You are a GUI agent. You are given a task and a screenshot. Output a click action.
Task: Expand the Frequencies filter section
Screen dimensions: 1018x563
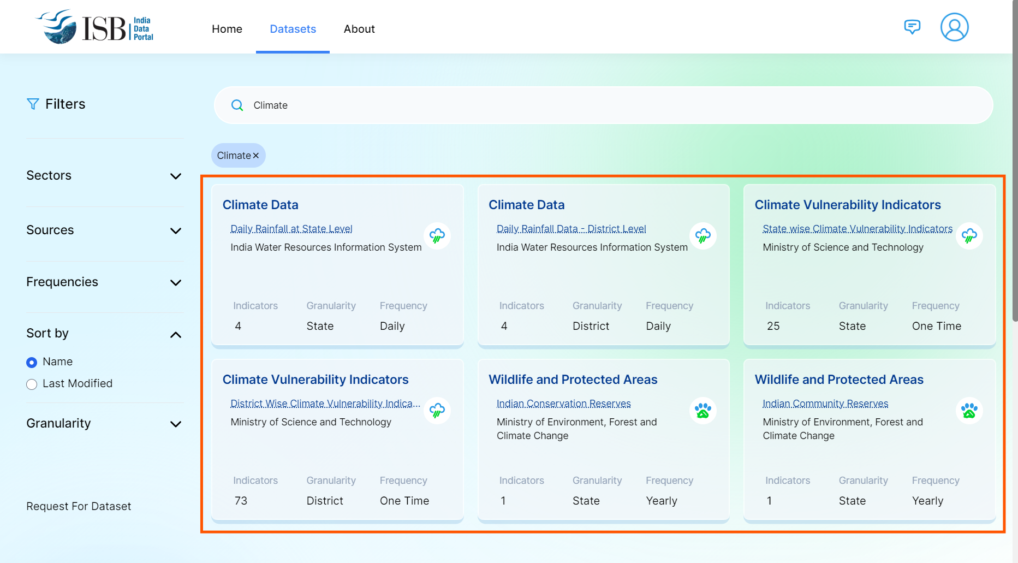click(175, 282)
